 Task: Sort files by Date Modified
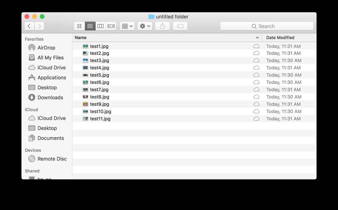tap(280, 37)
